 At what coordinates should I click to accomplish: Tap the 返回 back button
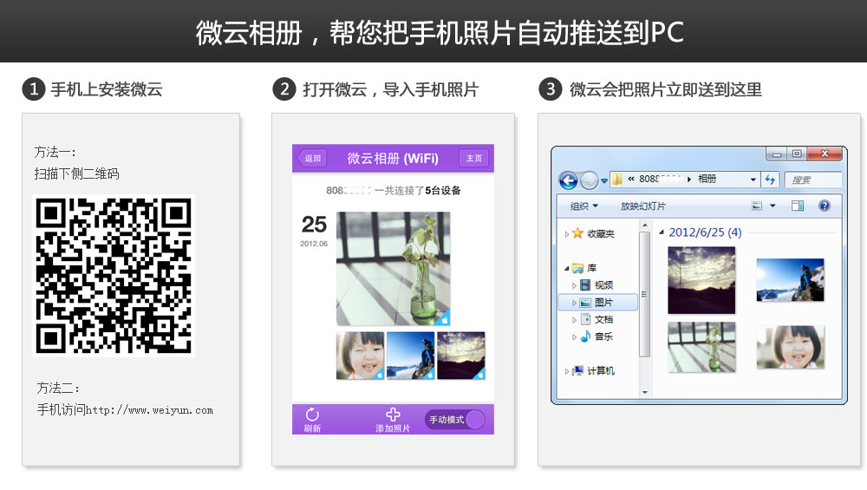pos(312,158)
